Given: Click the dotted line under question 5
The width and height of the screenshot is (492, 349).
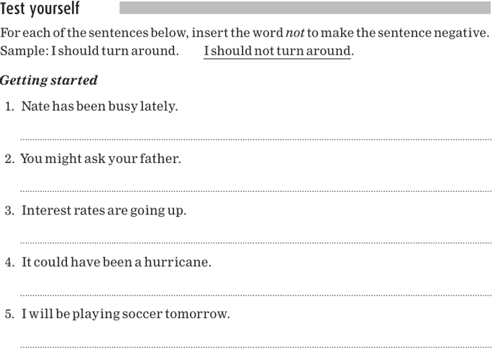Looking at the screenshot, I should pos(255,346).
